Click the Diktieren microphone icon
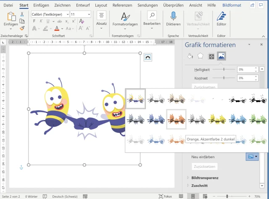 pyautogui.click(x=173, y=18)
